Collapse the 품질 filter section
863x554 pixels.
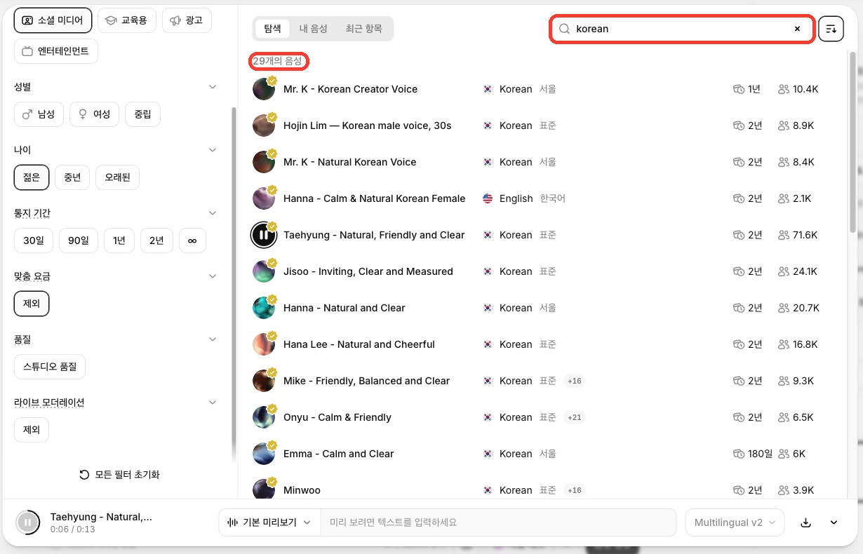[x=213, y=339]
